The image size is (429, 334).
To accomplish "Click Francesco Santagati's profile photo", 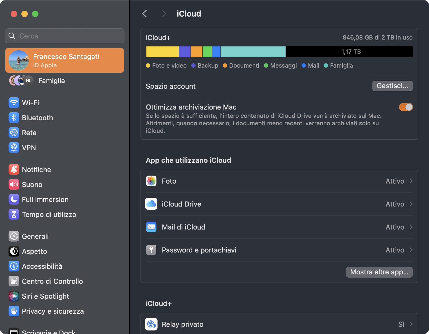I will (x=19, y=60).
